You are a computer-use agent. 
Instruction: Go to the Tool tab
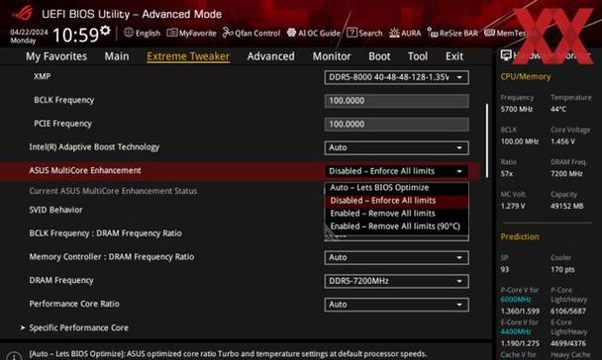pos(418,56)
